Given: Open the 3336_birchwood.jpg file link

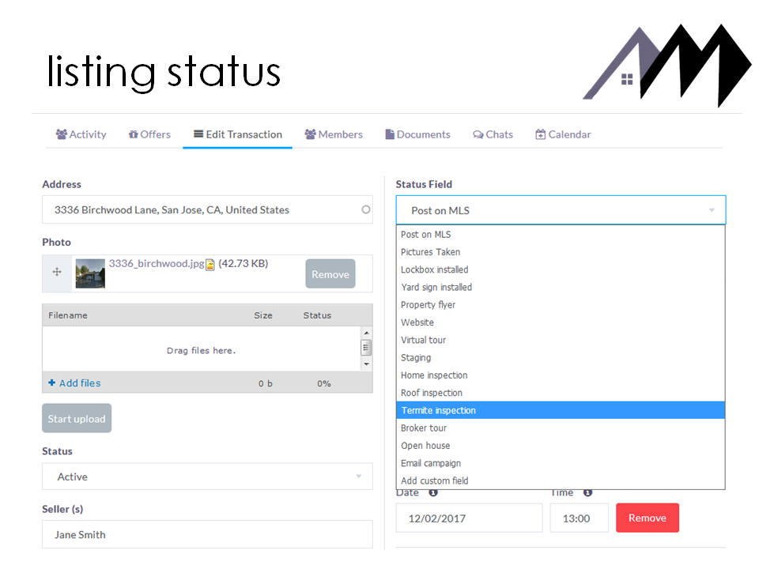Looking at the screenshot, I should [x=156, y=264].
